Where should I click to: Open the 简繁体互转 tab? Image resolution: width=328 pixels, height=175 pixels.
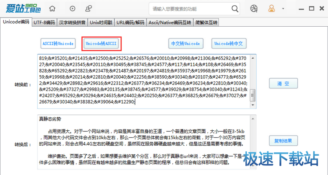point(206,23)
